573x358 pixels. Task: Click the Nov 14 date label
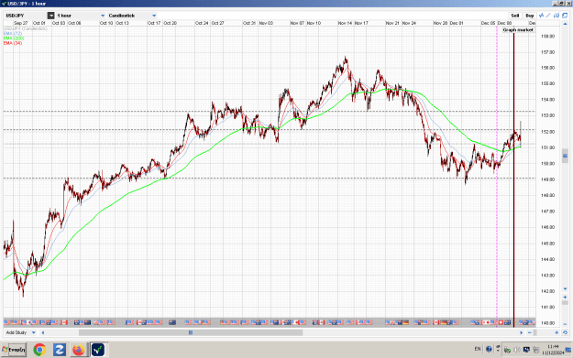coord(345,23)
